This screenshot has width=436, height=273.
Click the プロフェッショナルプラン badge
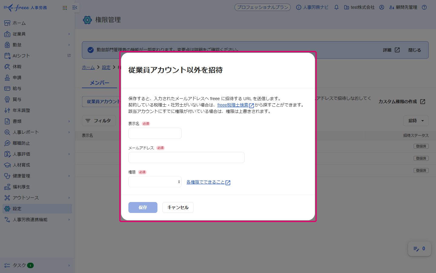[x=263, y=7]
